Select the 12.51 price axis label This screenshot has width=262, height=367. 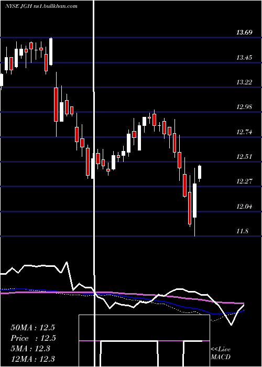(x=244, y=157)
